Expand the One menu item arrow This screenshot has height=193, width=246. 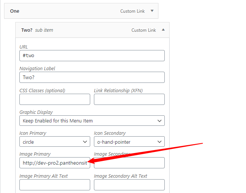click(x=152, y=11)
